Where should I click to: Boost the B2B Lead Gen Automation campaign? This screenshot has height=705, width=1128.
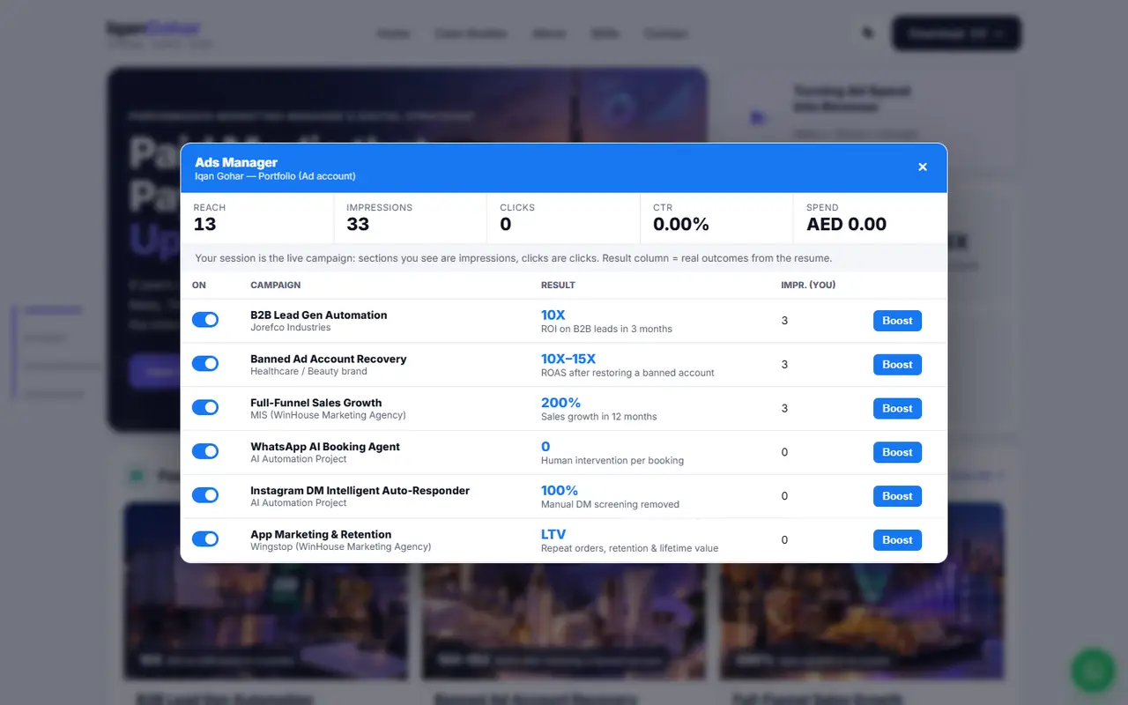(897, 321)
